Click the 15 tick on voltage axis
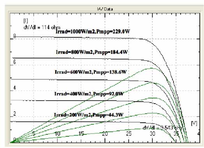Image resolution: width=204 pixels, height=148 pixels. click(81, 134)
